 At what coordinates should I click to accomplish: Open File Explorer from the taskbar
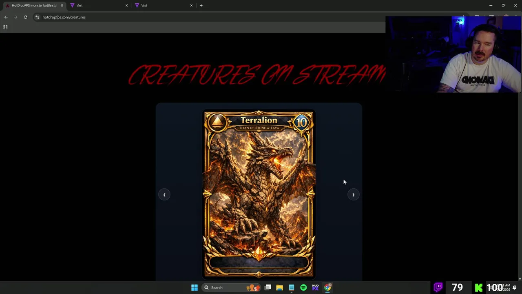tap(279, 287)
